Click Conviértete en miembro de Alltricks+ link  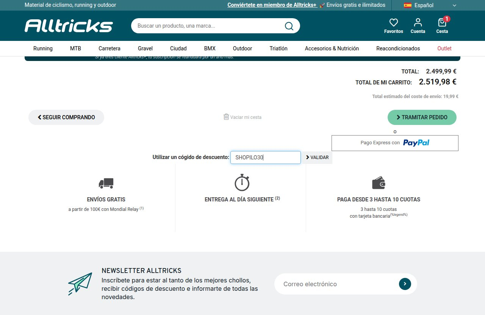click(272, 5)
